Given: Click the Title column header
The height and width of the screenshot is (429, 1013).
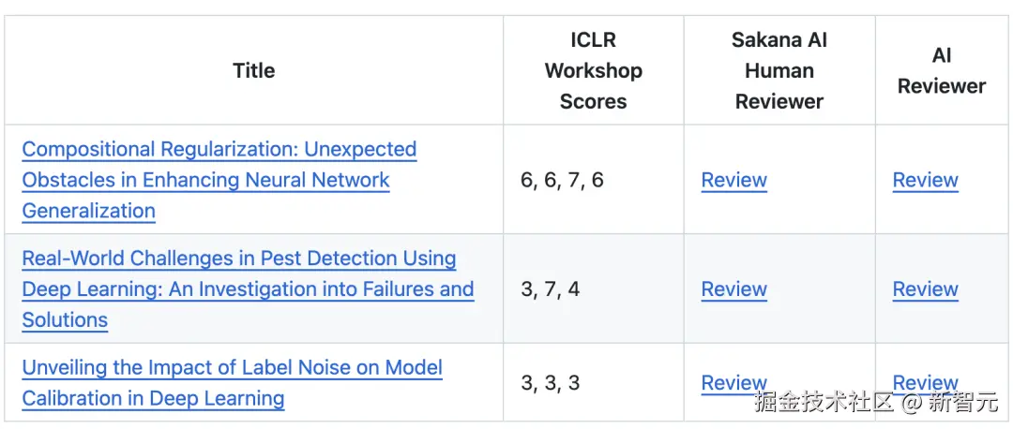Looking at the screenshot, I should pyautogui.click(x=254, y=71).
